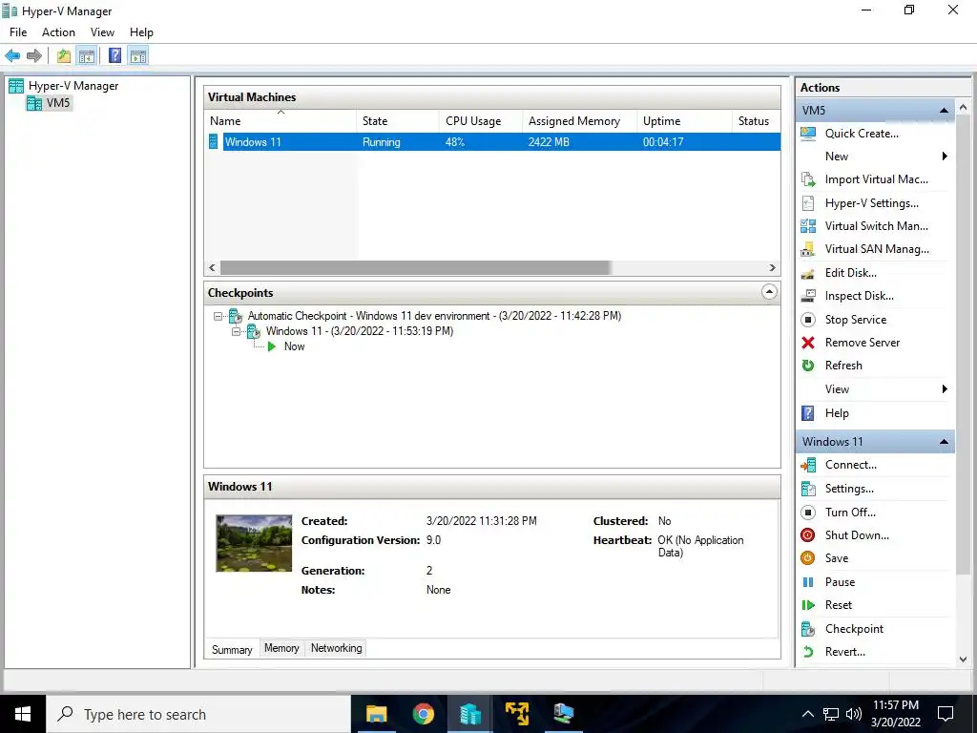
Task: Click Pause action icon
Action: coord(808,582)
